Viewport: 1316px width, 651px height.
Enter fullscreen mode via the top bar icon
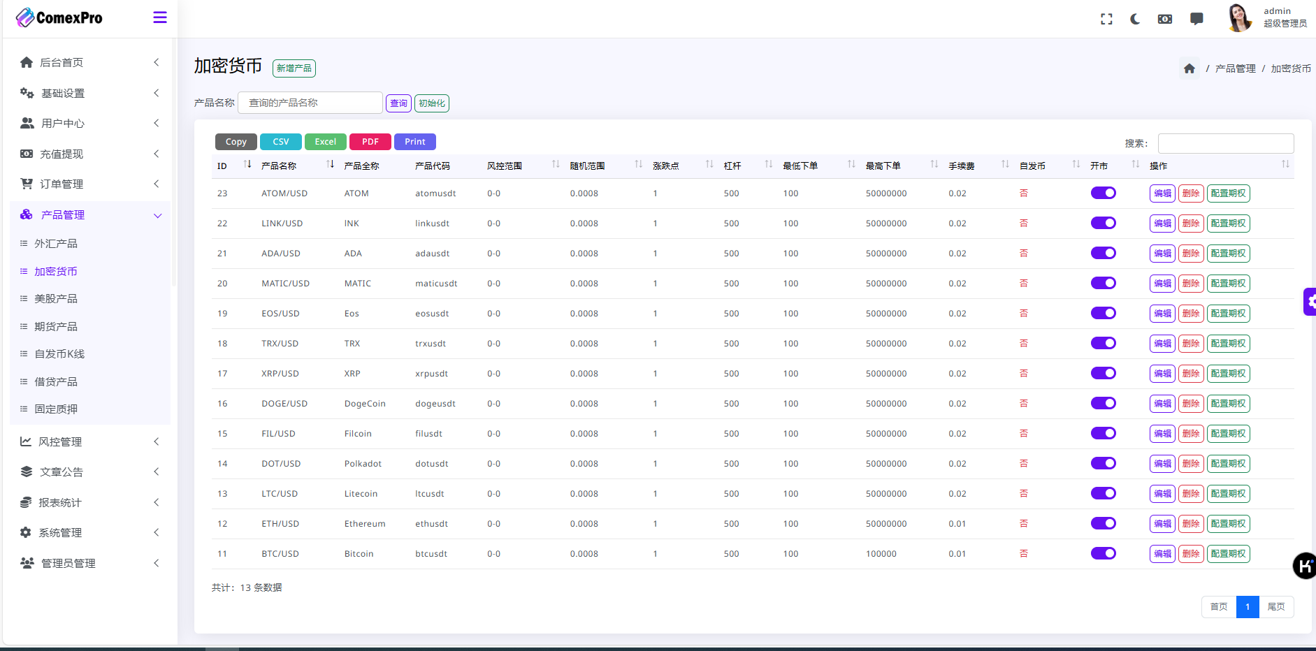click(x=1106, y=19)
